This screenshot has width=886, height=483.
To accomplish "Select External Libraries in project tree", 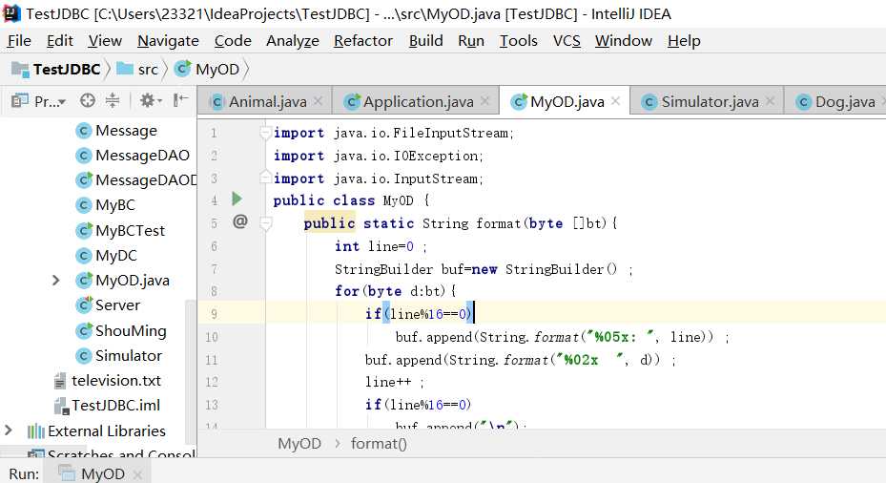I will [96, 430].
